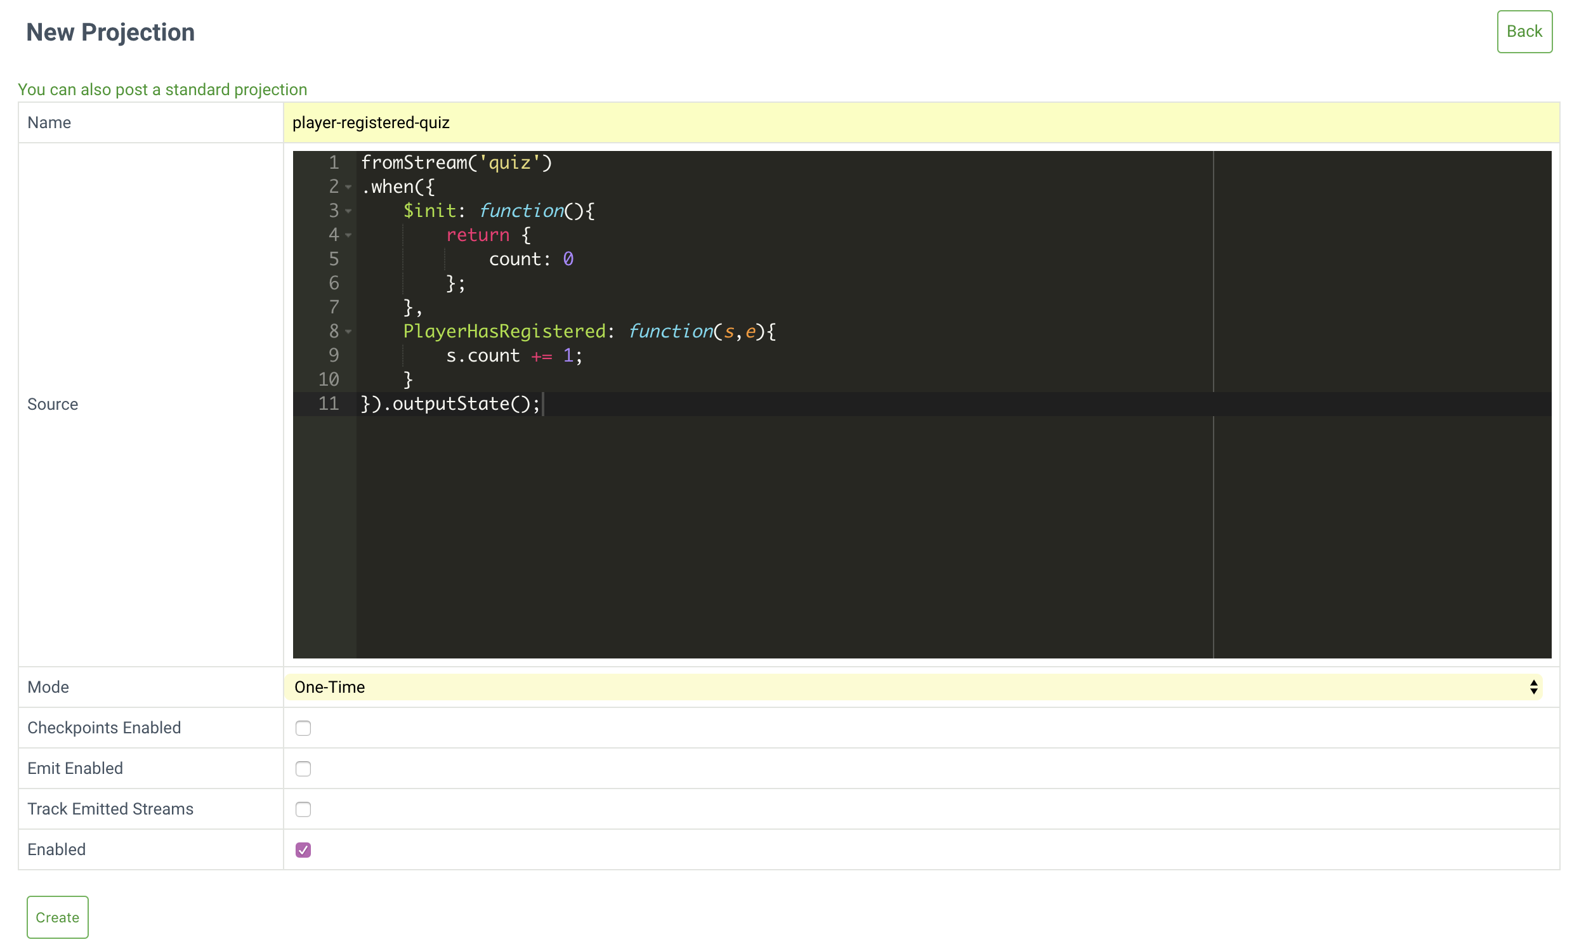Screen dimensions: 1579x949
Task: Click the Create button
Action: coord(58,917)
